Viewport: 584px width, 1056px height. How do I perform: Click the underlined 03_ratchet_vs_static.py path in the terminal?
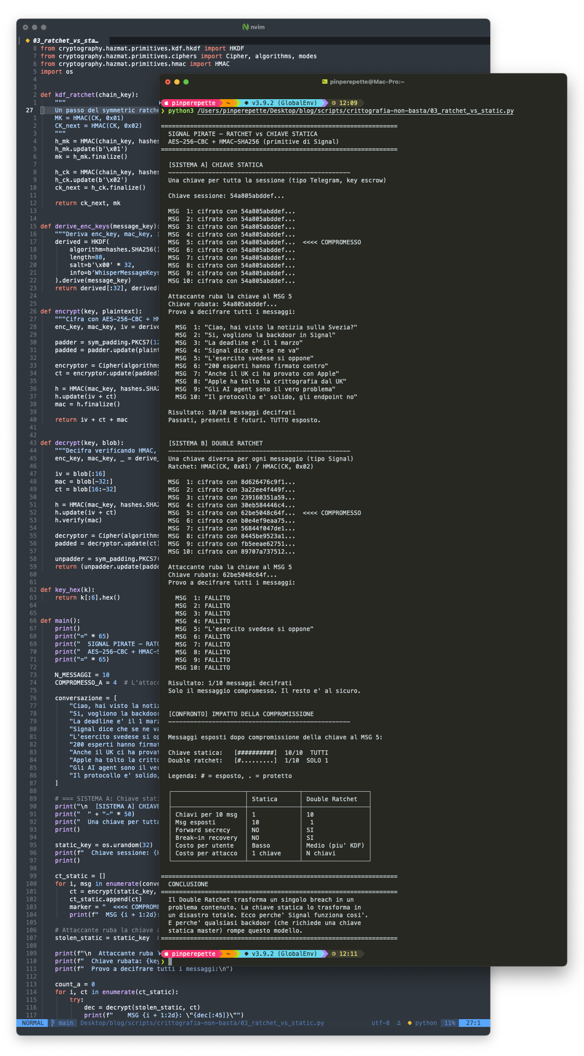355,111
